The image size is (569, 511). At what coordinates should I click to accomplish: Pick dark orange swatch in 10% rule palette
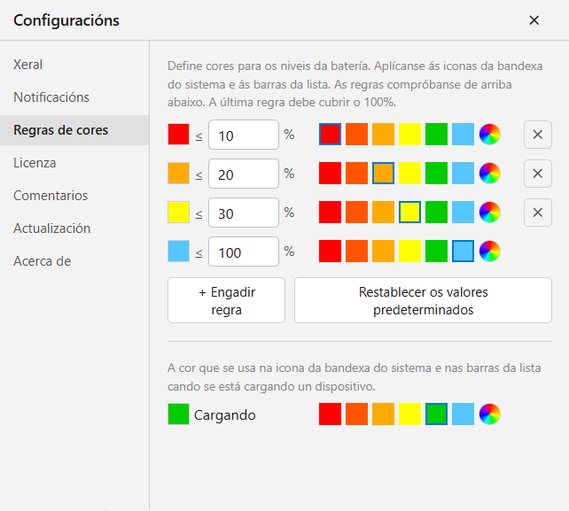tap(356, 135)
